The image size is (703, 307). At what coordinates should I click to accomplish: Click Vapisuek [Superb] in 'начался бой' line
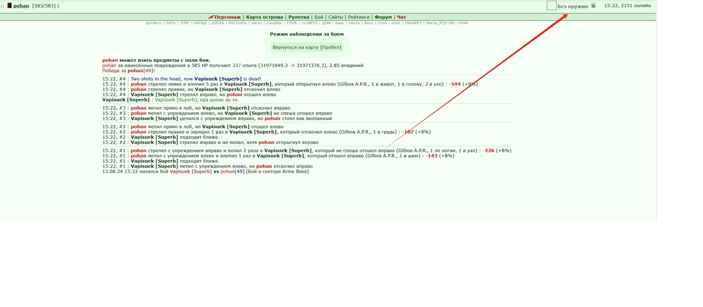tap(191, 172)
